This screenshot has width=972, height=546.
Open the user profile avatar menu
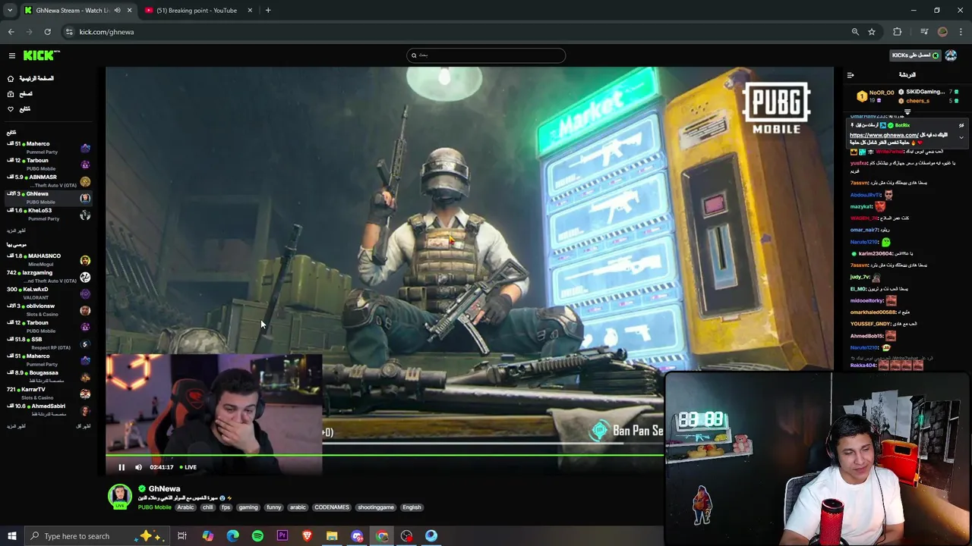pyautogui.click(x=951, y=55)
